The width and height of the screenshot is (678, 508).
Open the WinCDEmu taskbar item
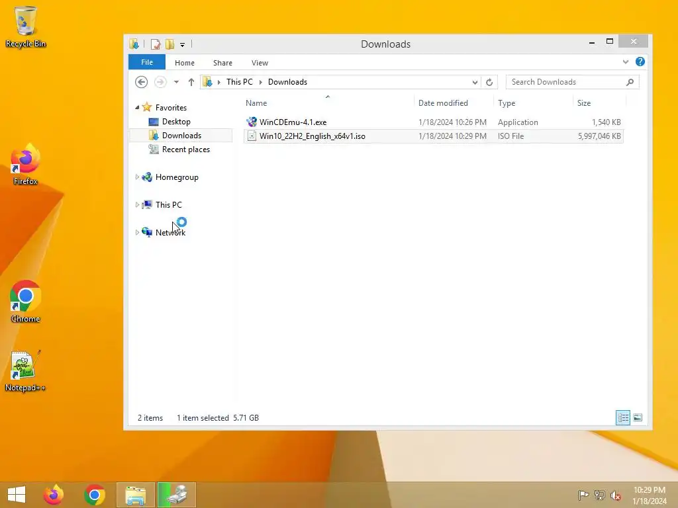coord(177,495)
